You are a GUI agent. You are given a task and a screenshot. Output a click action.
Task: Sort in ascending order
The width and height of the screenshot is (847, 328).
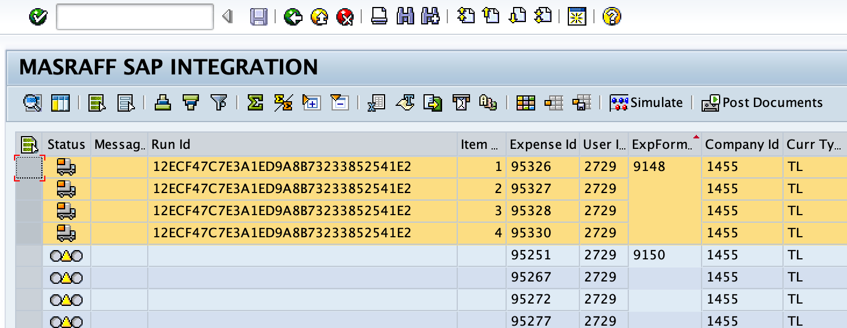(x=163, y=103)
